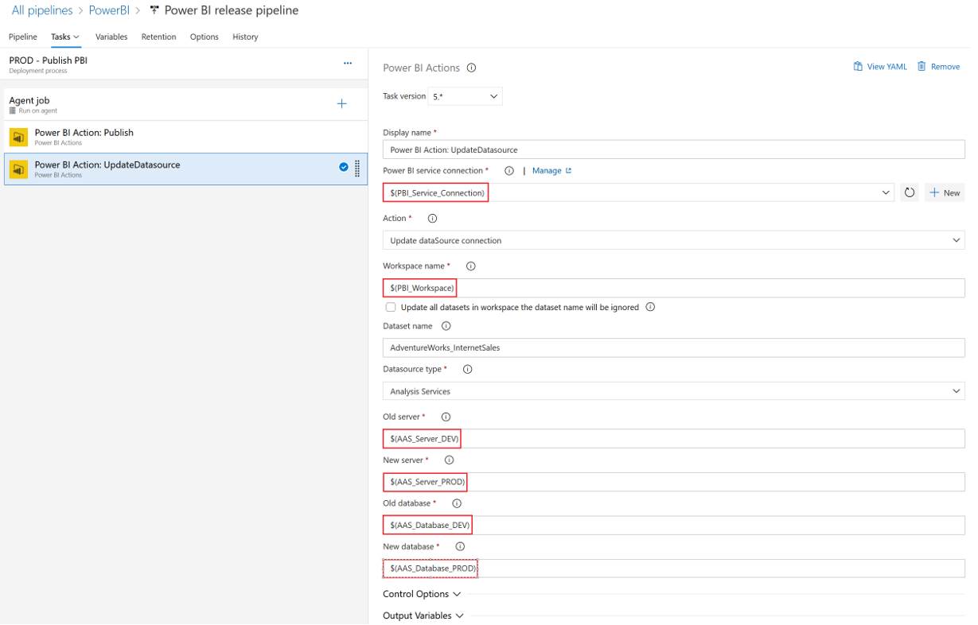Add a task to Agent job
Viewport: 978px width, 625px height.
pyautogui.click(x=342, y=104)
